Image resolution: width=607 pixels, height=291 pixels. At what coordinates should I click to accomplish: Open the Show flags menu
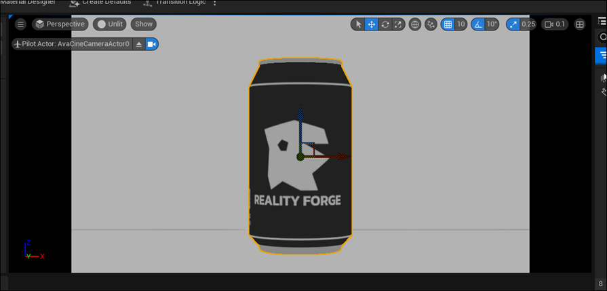(144, 24)
